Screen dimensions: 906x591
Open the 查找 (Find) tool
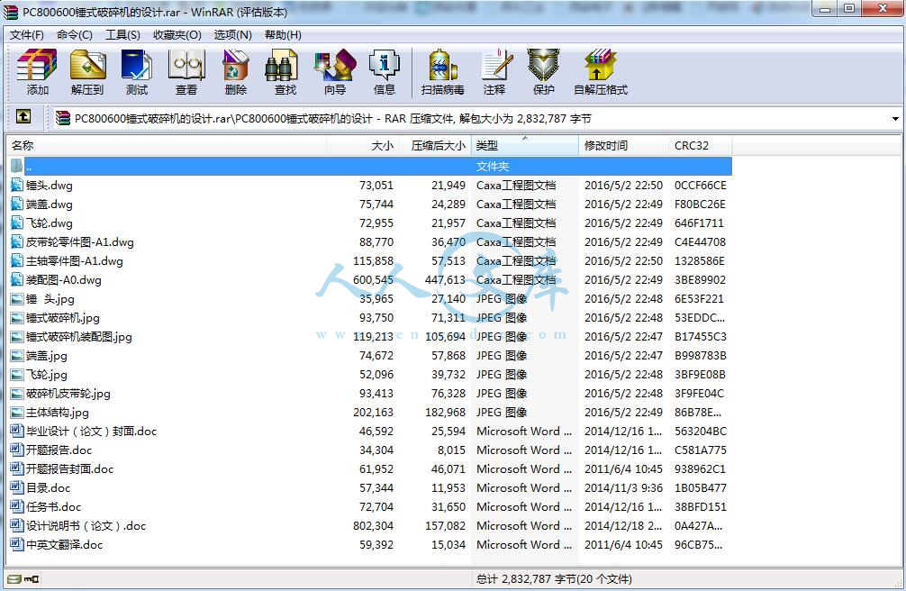tap(285, 72)
